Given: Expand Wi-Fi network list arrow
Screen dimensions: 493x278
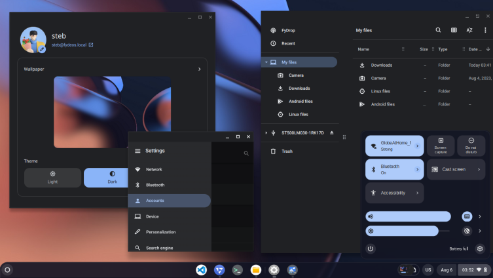Looking at the screenshot, I should click(417, 146).
